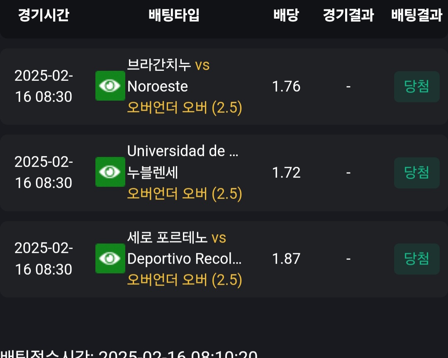Click the 경기시간 column header
Screen dimensions: 448x358
[44, 15]
